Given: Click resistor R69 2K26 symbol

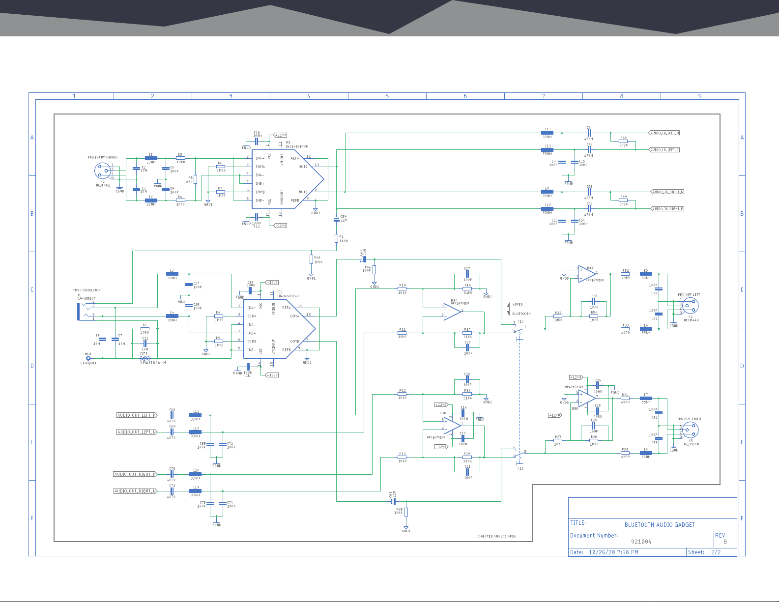Looking at the screenshot, I should tap(623, 200).
